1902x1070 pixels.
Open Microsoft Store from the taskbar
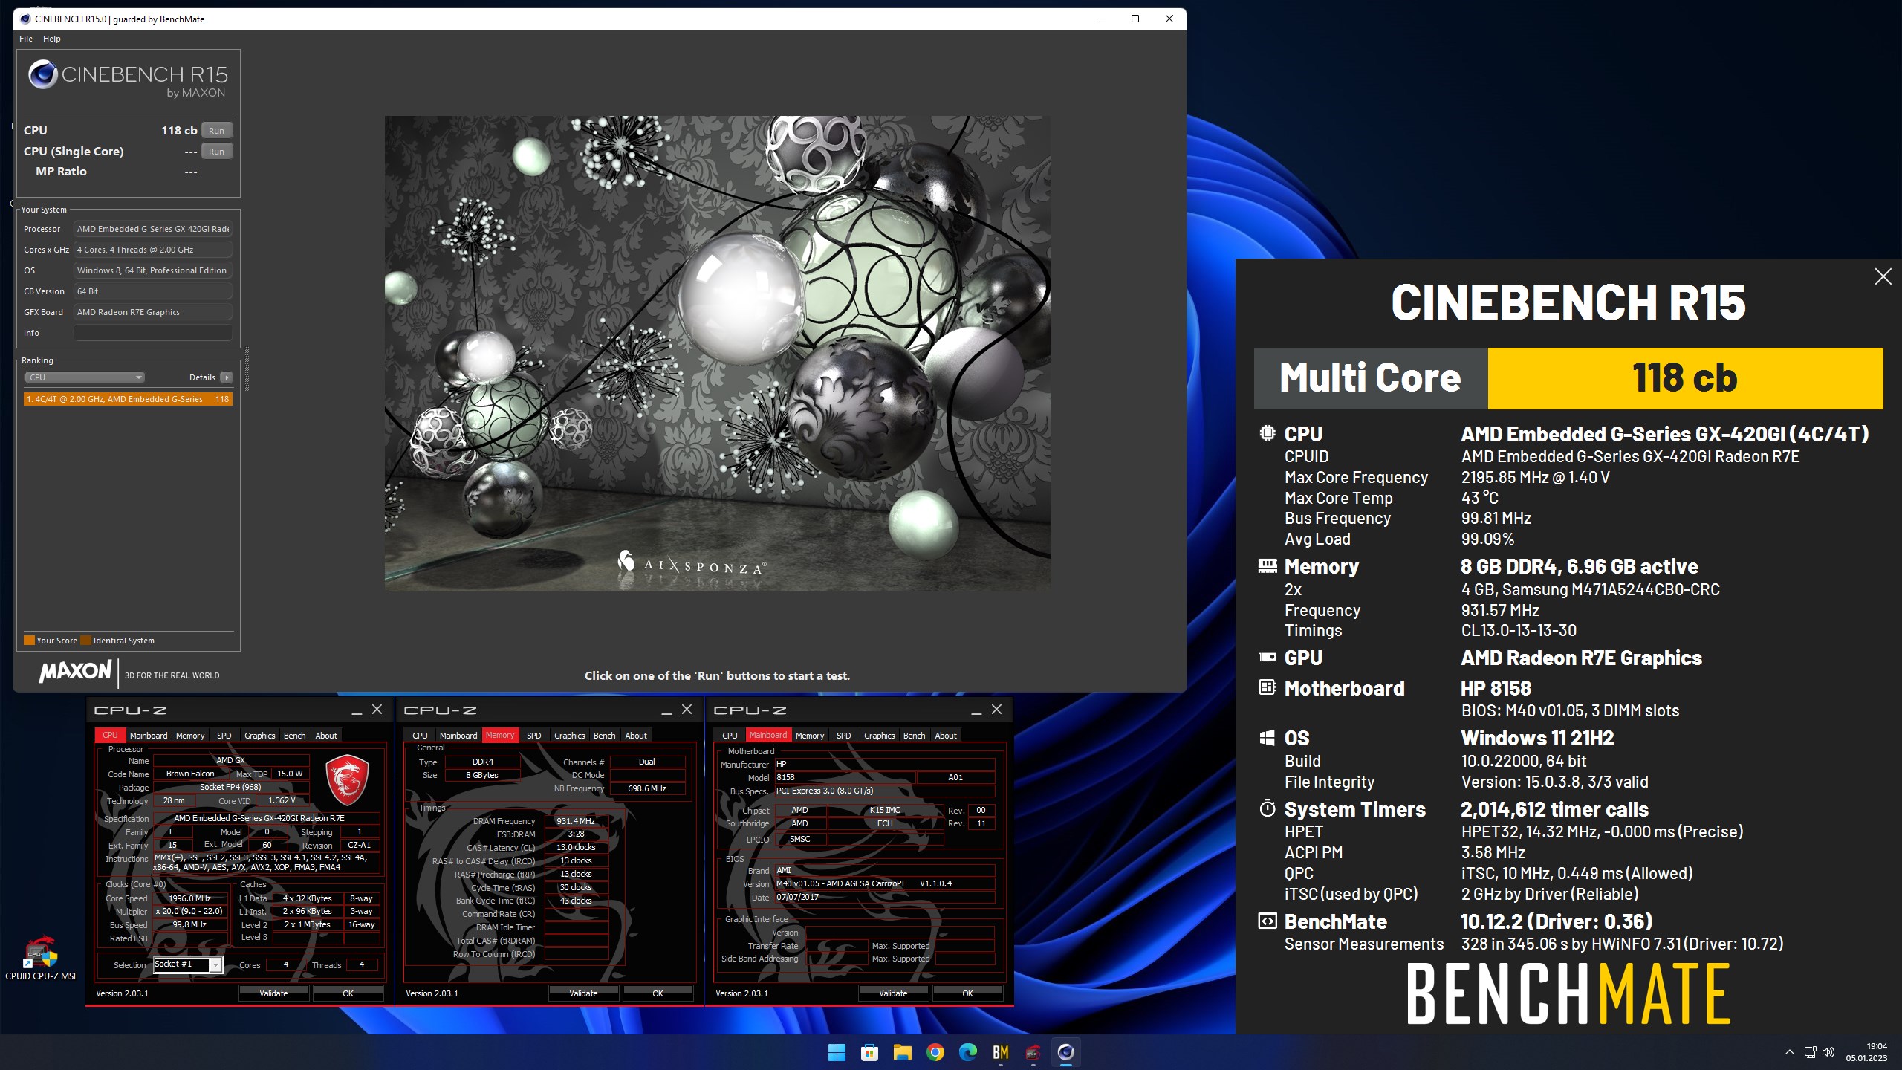coord(869,1052)
